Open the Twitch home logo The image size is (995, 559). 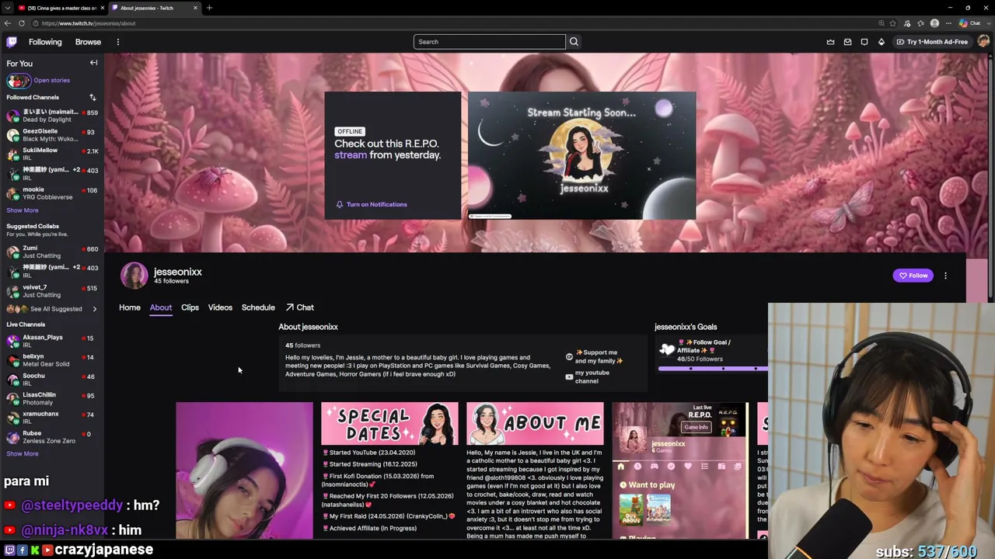point(12,42)
